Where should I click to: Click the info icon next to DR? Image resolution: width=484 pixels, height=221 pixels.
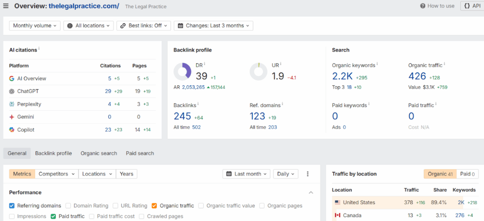[204, 64]
